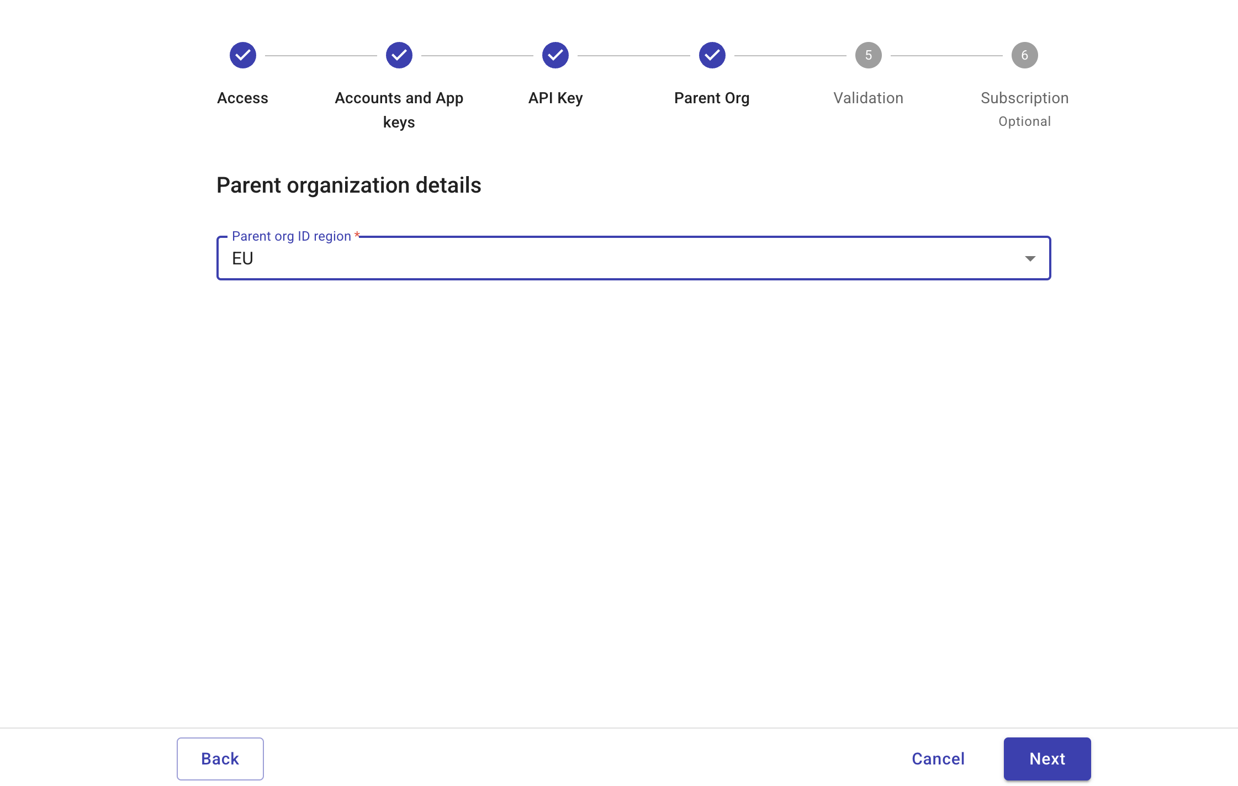1238x786 pixels.
Task: Click the API Key step checkmark icon
Action: [555, 55]
